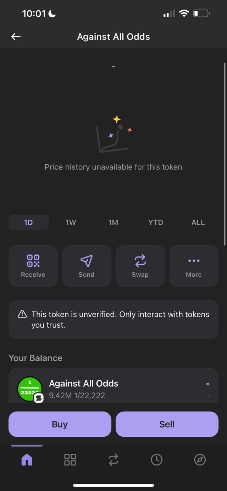
Task: Select the 1W time range
Action: pos(71,222)
